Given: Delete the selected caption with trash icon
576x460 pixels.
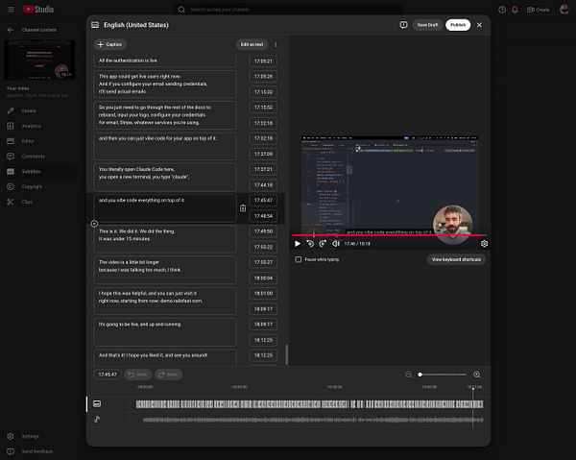Looking at the screenshot, I should (243, 208).
